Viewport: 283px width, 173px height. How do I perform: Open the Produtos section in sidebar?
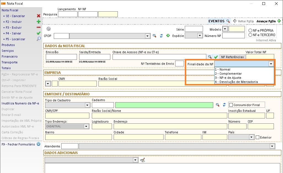pos(8,45)
